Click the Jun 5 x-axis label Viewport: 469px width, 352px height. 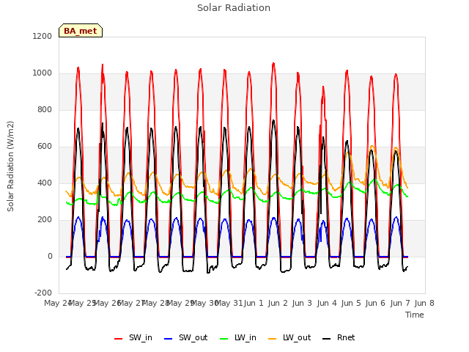(351, 303)
